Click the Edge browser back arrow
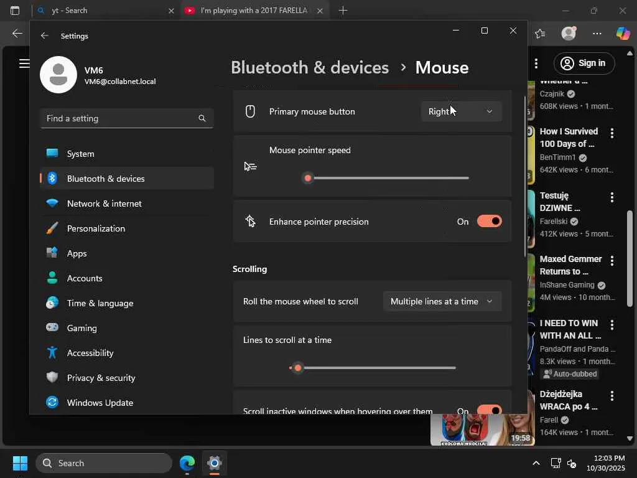 17,34
